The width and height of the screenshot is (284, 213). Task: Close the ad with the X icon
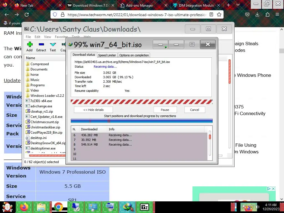coord(273,189)
